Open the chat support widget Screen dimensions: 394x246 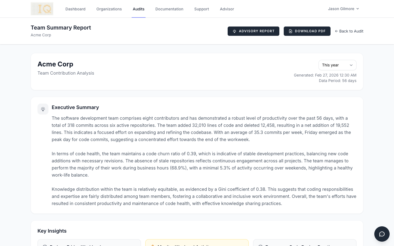382,234
